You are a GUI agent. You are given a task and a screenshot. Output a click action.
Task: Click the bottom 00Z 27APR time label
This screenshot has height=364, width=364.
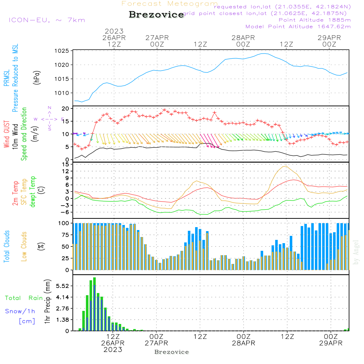click(156, 340)
